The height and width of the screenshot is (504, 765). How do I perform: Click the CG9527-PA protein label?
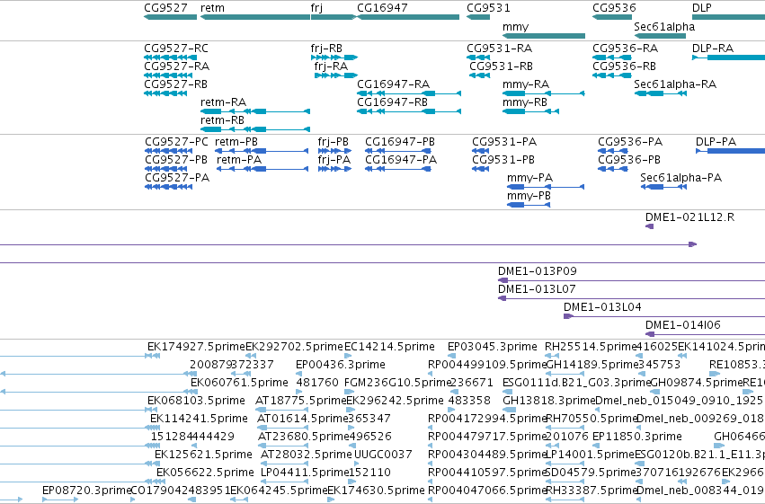pyautogui.click(x=177, y=178)
